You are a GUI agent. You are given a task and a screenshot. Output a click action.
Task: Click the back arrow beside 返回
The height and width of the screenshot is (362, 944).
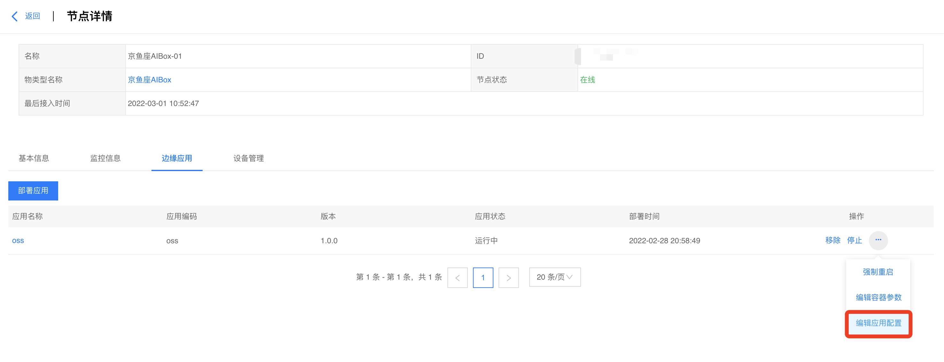coord(14,16)
